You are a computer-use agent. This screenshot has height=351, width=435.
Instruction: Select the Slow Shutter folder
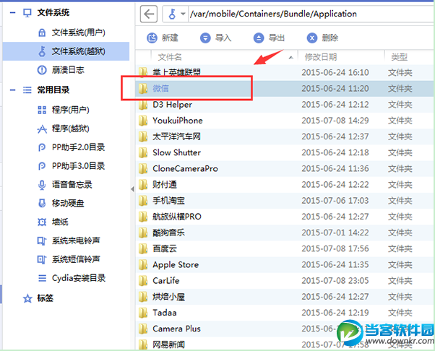(176, 152)
